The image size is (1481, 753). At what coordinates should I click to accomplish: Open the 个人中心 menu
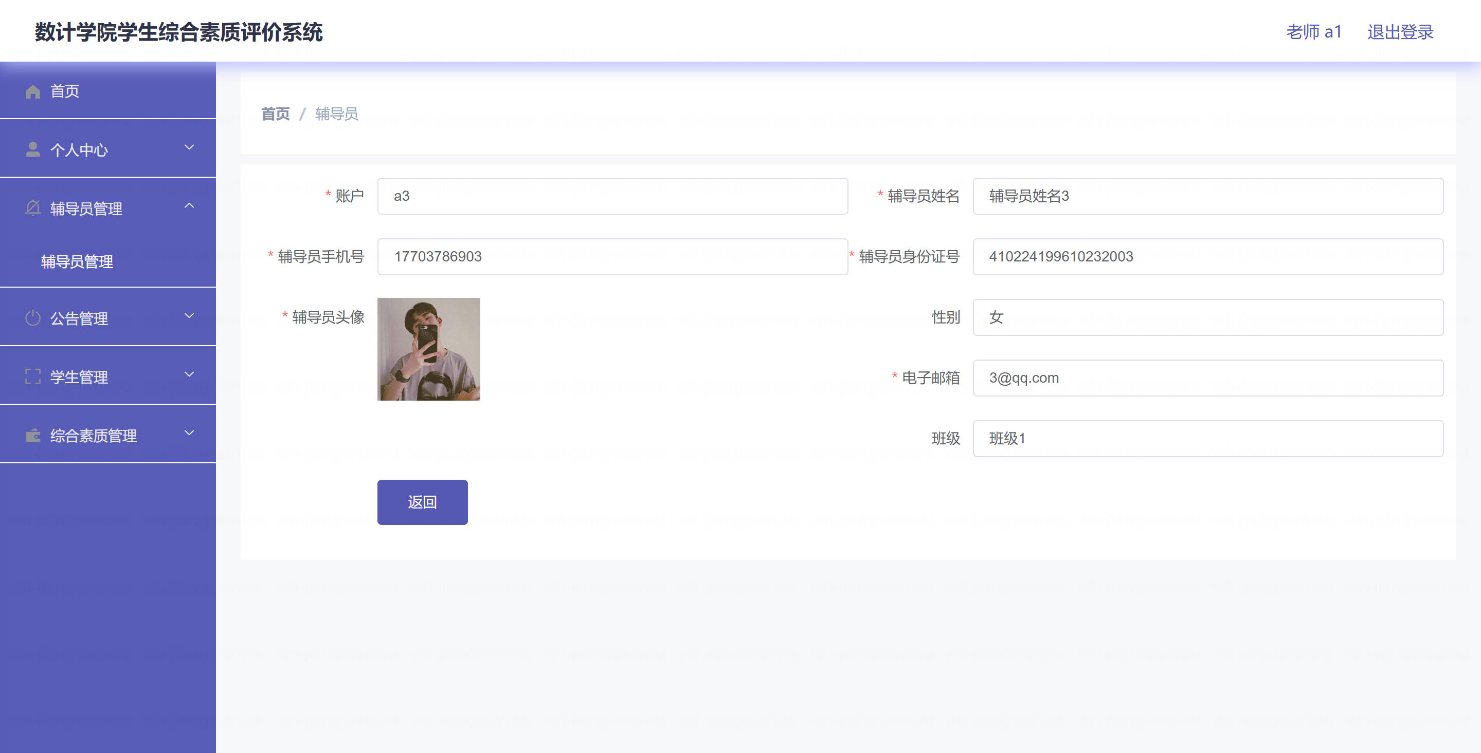click(x=108, y=149)
